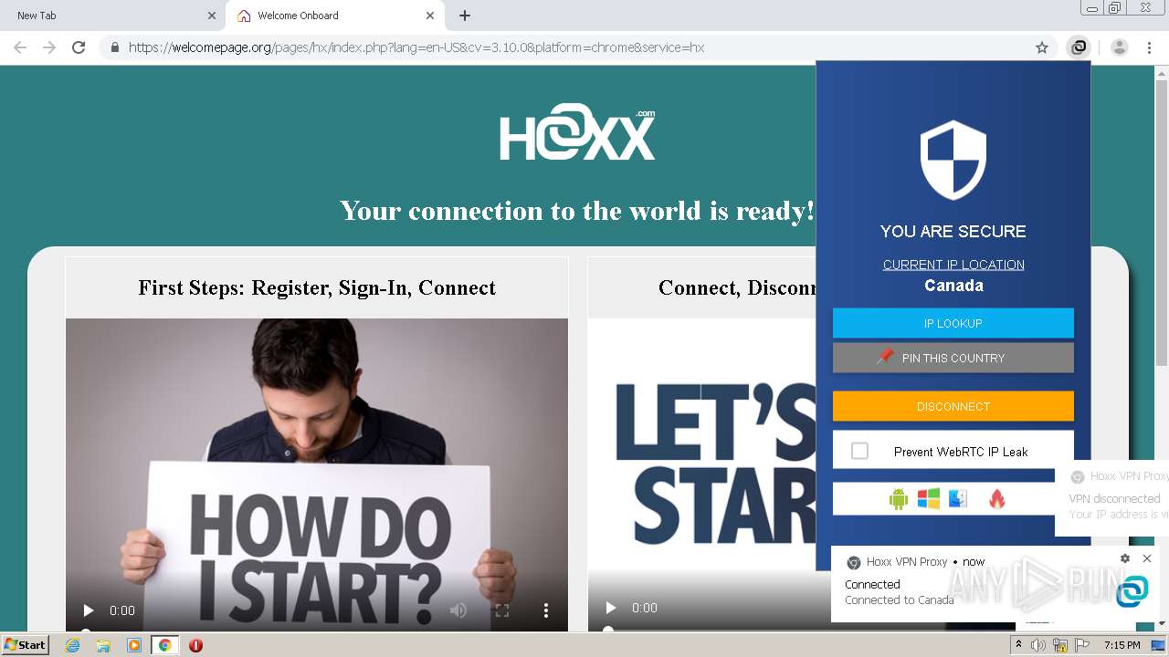Click the network tray icon
1169x657 pixels.
[x=1060, y=645]
